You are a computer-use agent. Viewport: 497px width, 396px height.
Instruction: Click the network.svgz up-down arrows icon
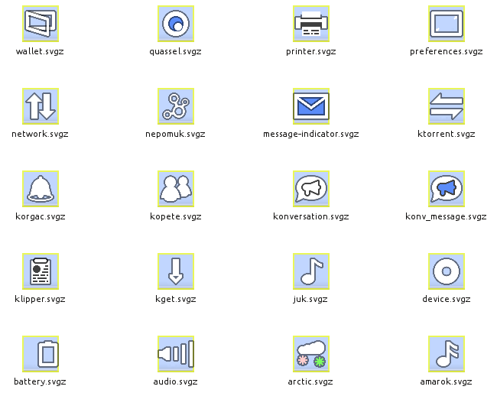(x=41, y=106)
